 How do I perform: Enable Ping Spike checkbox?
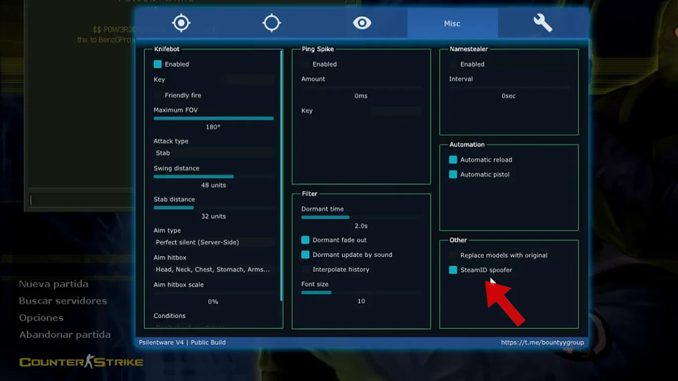pyautogui.click(x=305, y=64)
